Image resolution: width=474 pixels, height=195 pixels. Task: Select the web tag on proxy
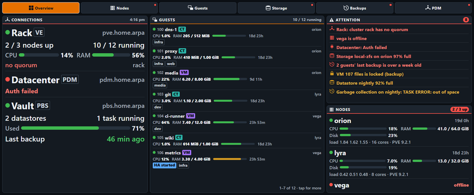point(171,64)
